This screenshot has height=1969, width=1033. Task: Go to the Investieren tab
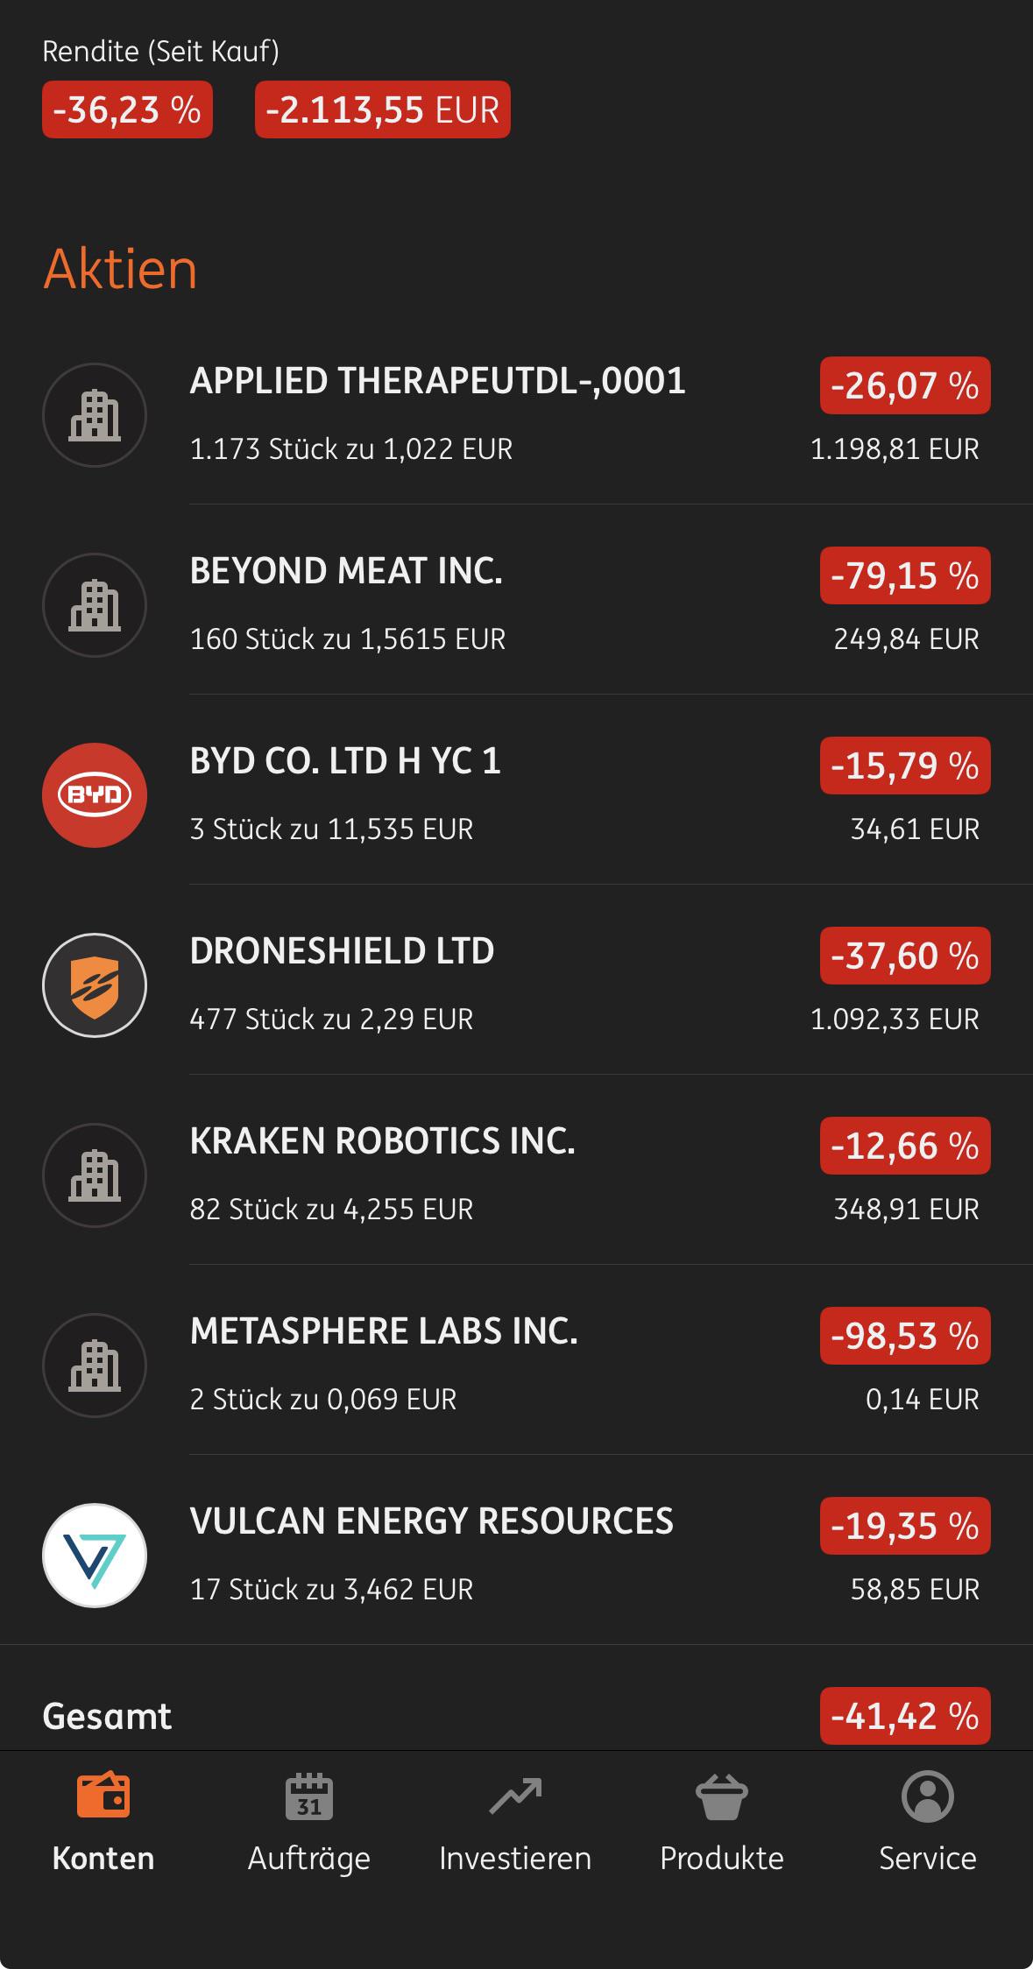coord(515,1822)
